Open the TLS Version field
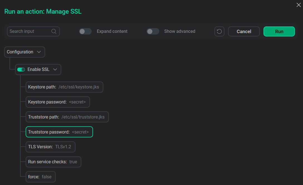The image size is (303, 185). [x=50, y=147]
